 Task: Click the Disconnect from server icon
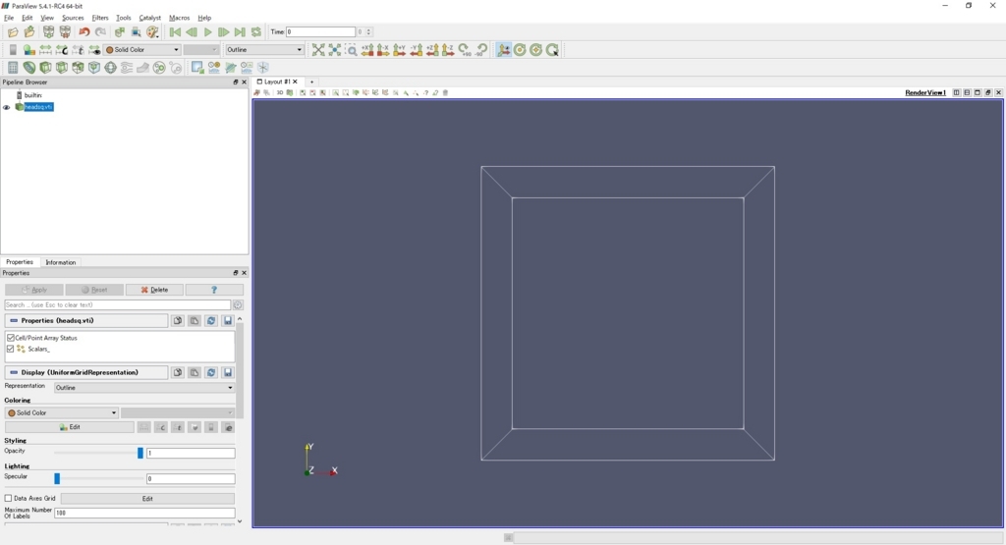(x=65, y=32)
